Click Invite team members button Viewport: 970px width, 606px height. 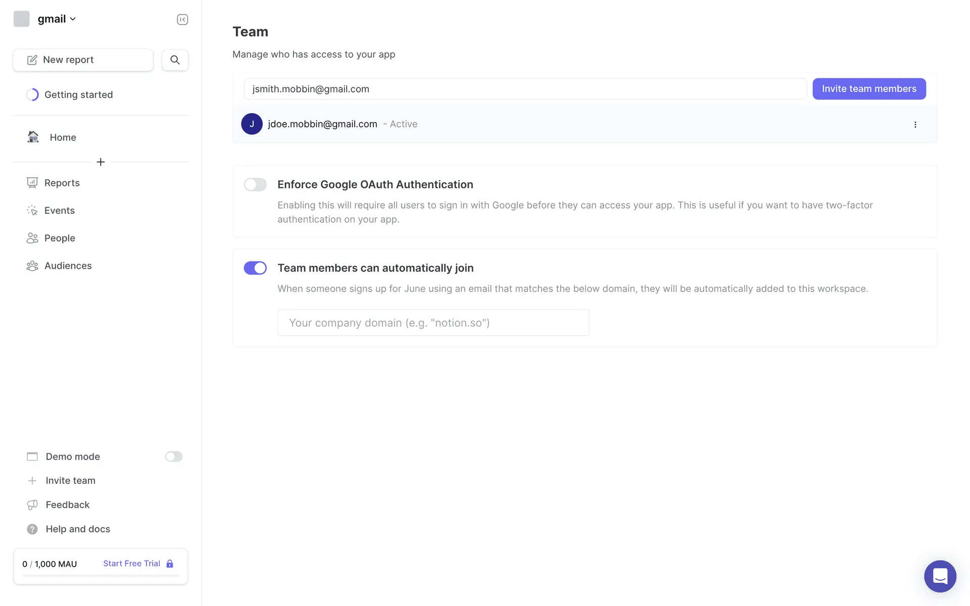(869, 89)
